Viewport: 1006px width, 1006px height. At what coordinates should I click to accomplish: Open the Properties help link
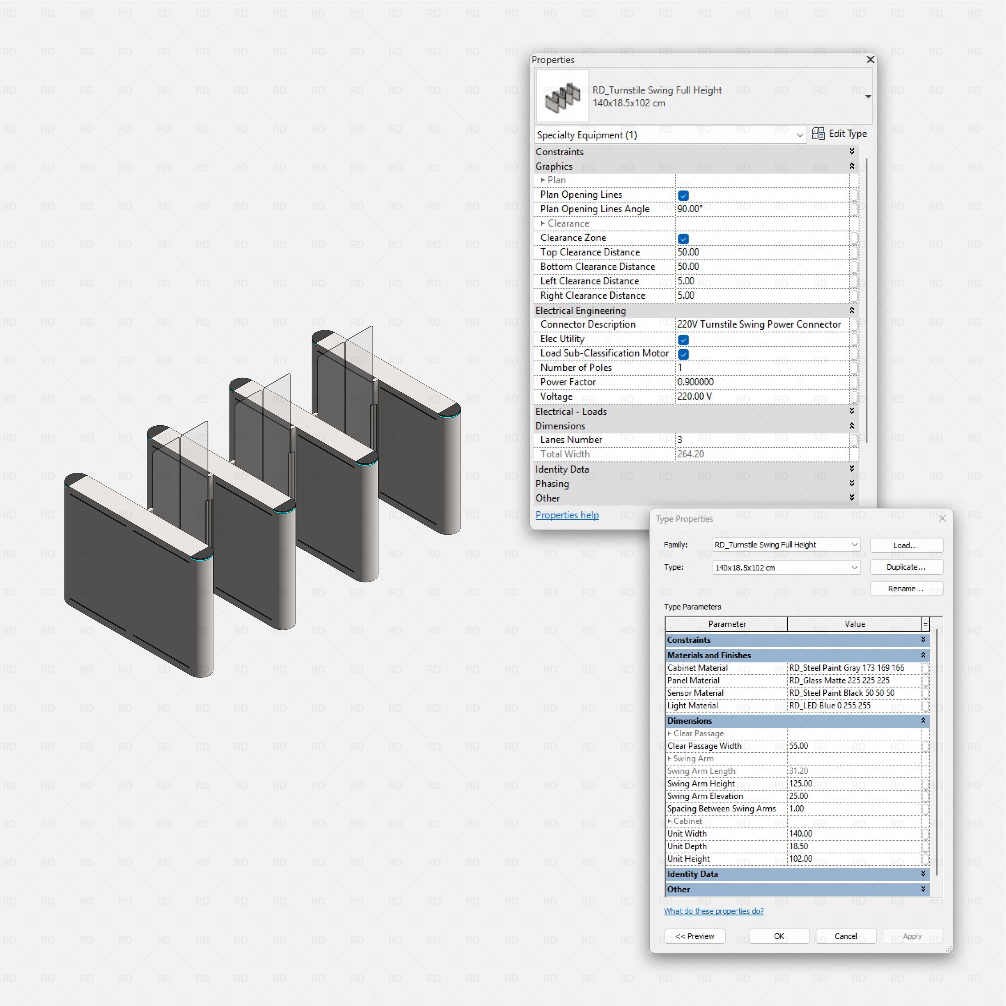tap(567, 515)
